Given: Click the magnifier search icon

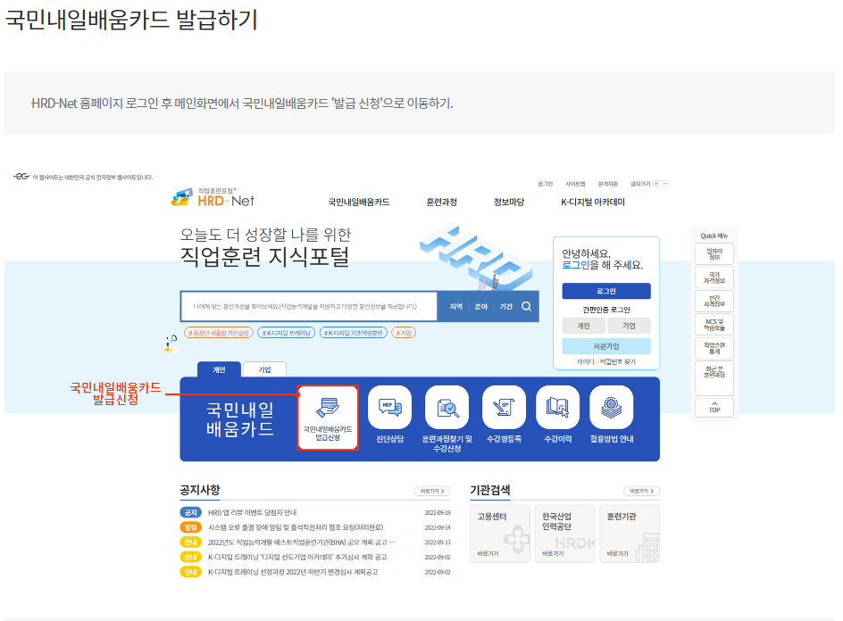Looking at the screenshot, I should coord(526,306).
